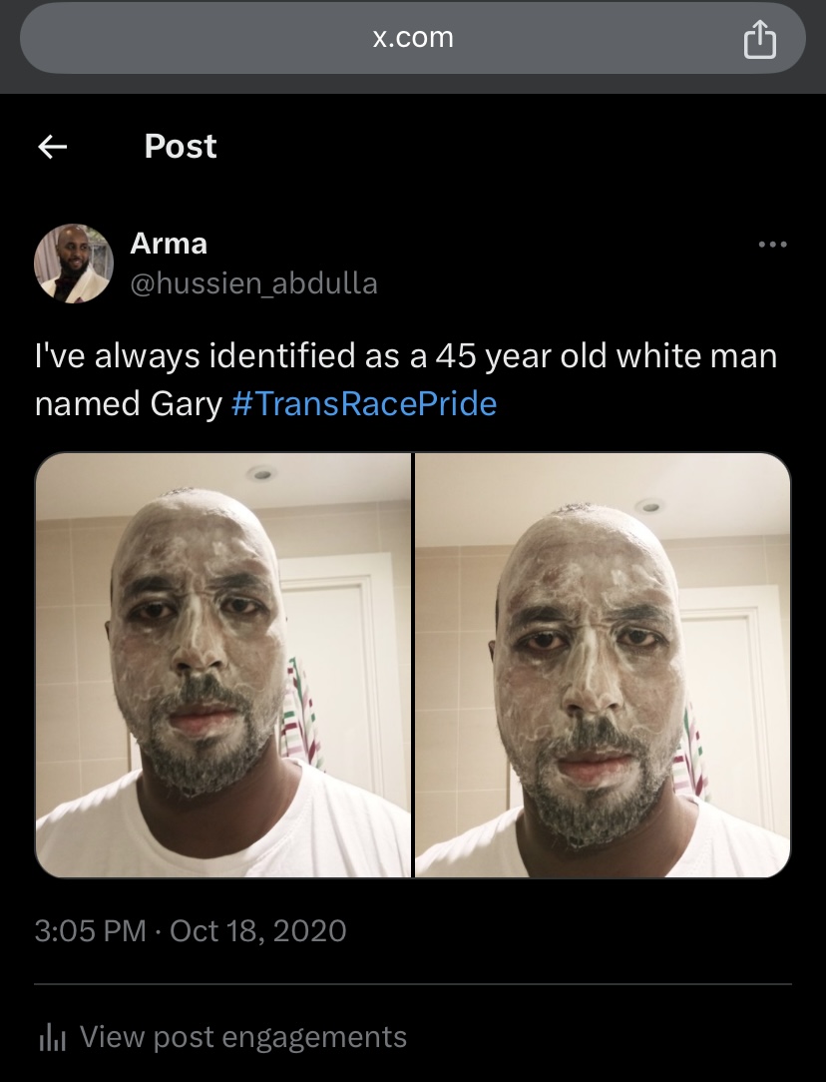Click the divider above View post engagements
Image resolution: width=826 pixels, height=1082 pixels.
[412, 984]
